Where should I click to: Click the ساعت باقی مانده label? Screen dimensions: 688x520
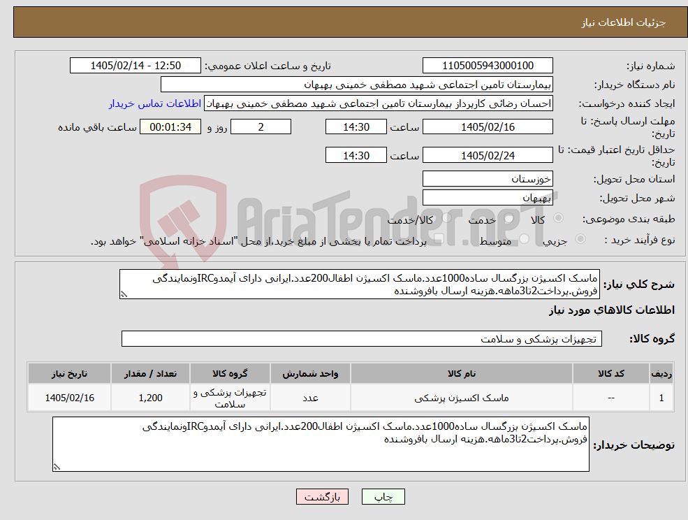tap(97, 127)
